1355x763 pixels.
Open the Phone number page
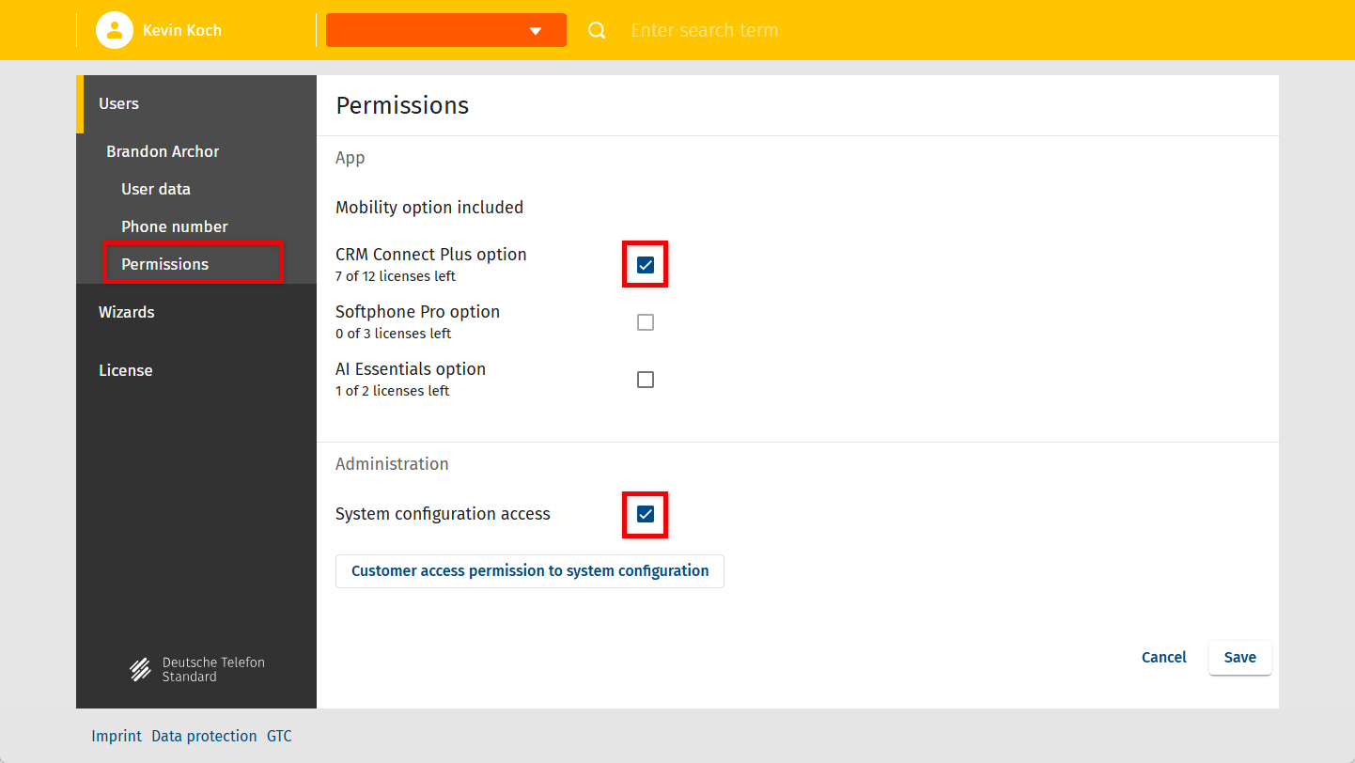pyautogui.click(x=175, y=226)
